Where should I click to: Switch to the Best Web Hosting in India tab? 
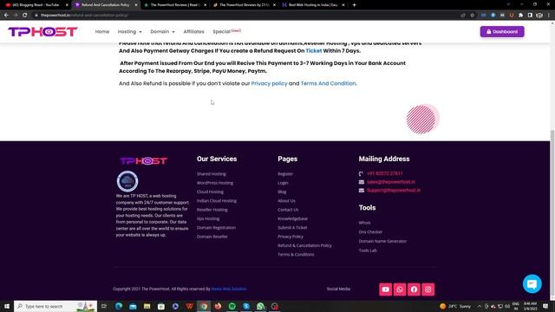(313, 5)
